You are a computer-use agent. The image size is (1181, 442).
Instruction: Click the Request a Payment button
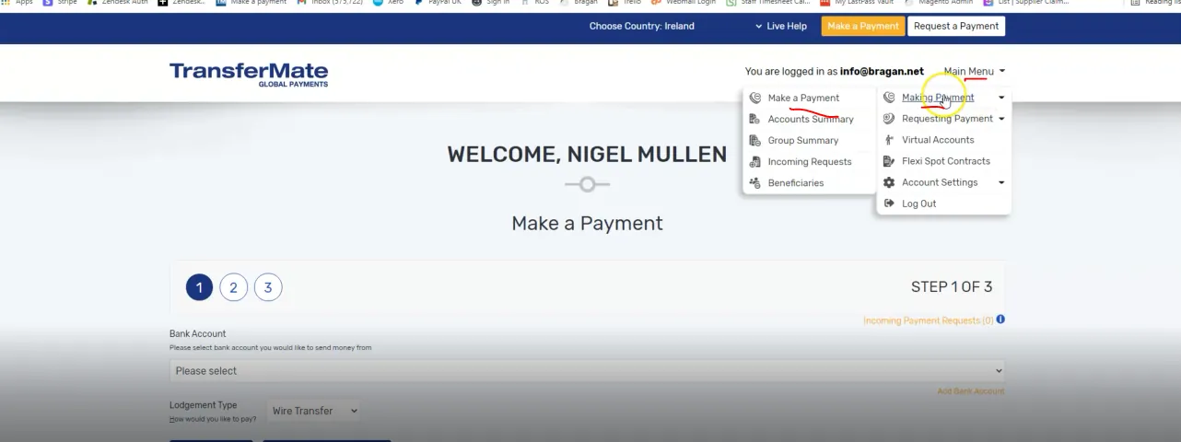[956, 26]
